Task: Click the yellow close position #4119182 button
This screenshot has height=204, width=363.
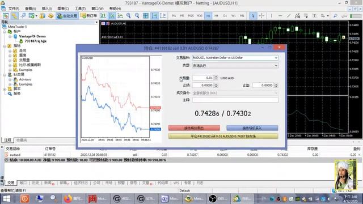Action: coord(223,136)
